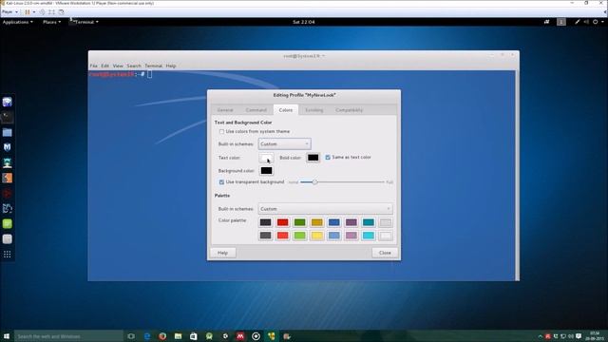Switch to the Scrolling tab
This screenshot has width=608, height=342.
click(x=314, y=110)
